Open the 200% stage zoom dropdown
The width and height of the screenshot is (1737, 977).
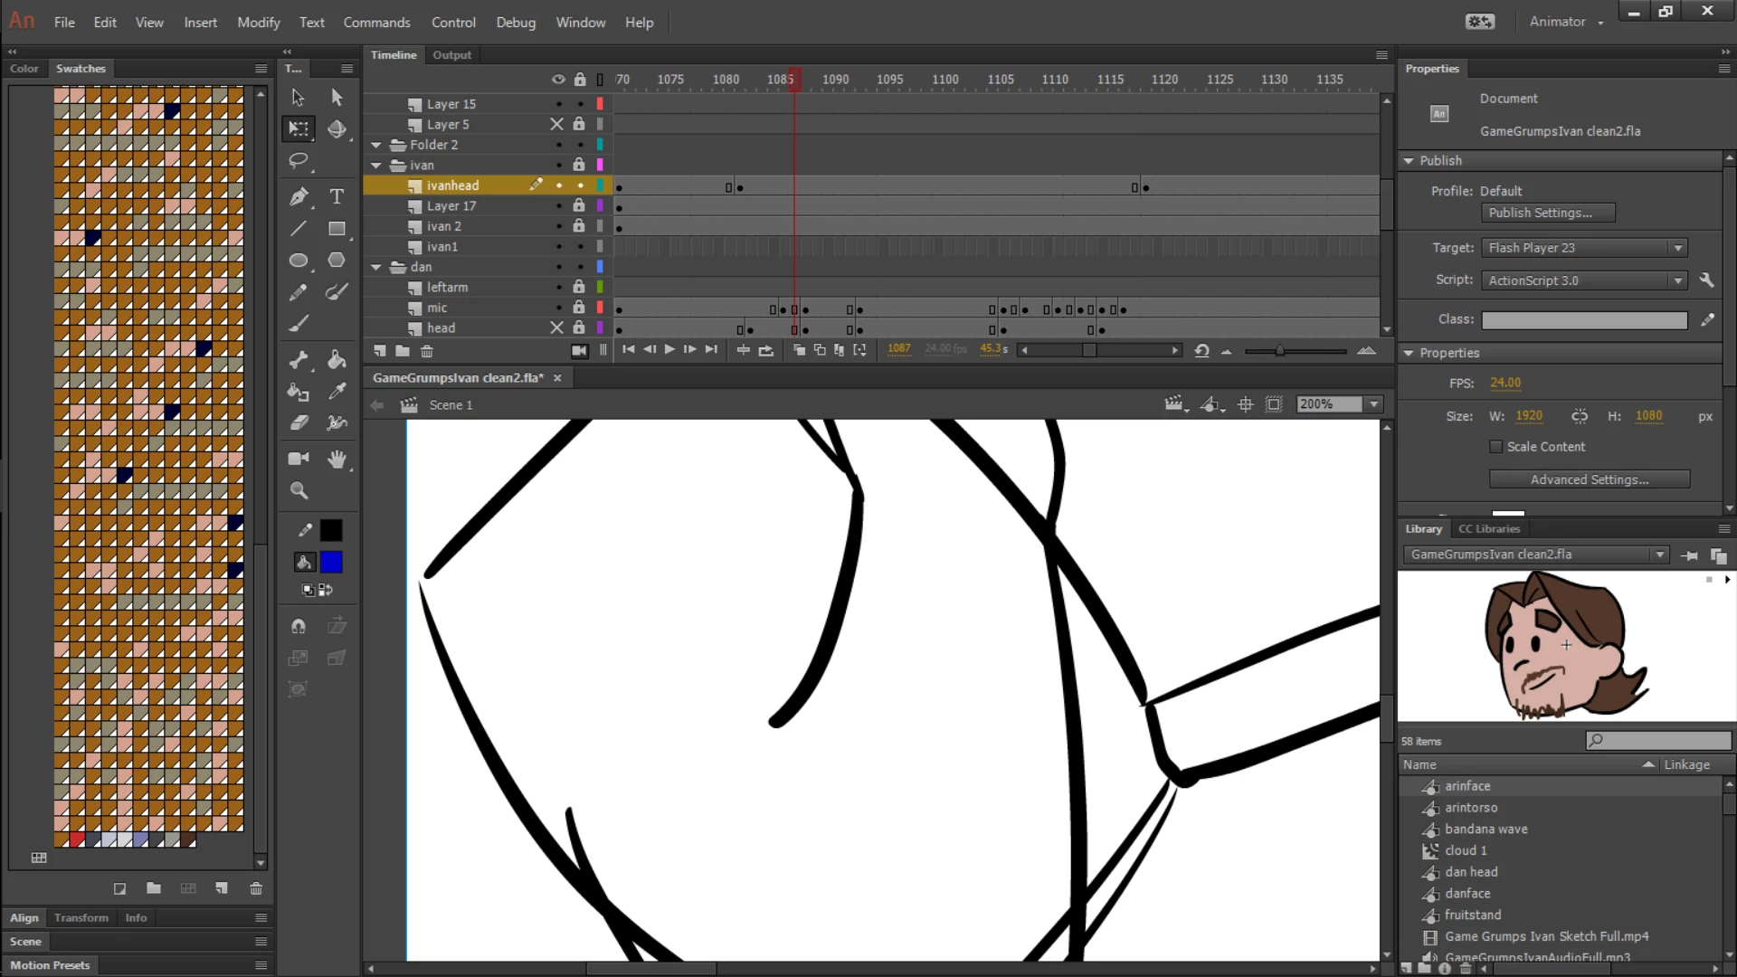(1374, 404)
